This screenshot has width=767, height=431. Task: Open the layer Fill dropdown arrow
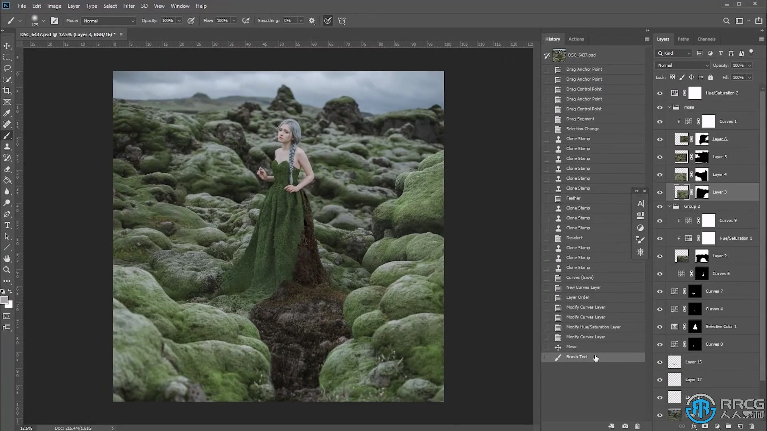click(749, 77)
